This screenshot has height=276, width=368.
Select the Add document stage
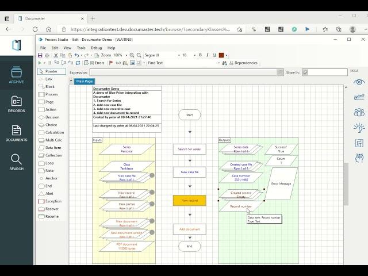[189, 229]
